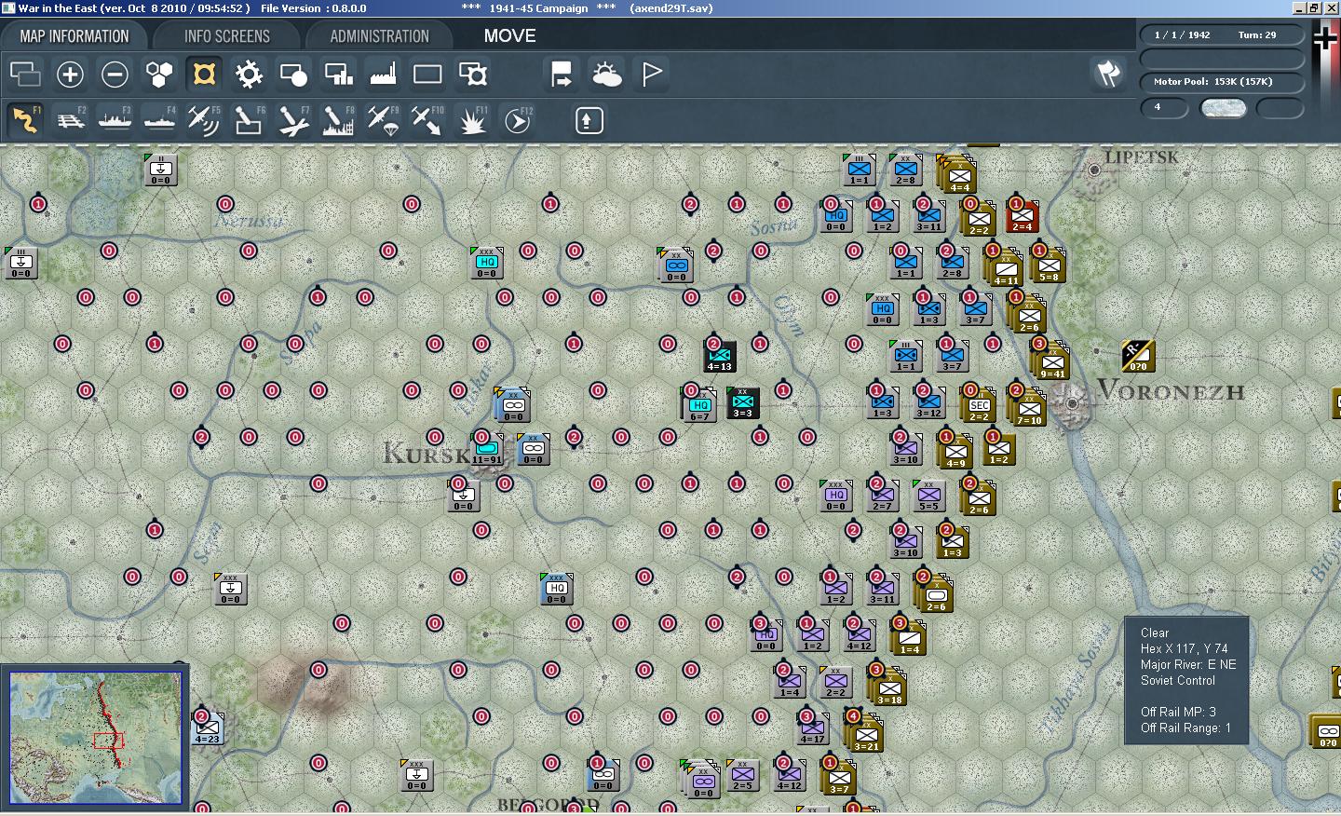This screenshot has height=816, width=1341.
Task: Select the Soviet stack 5=8
Action: coord(1048,265)
